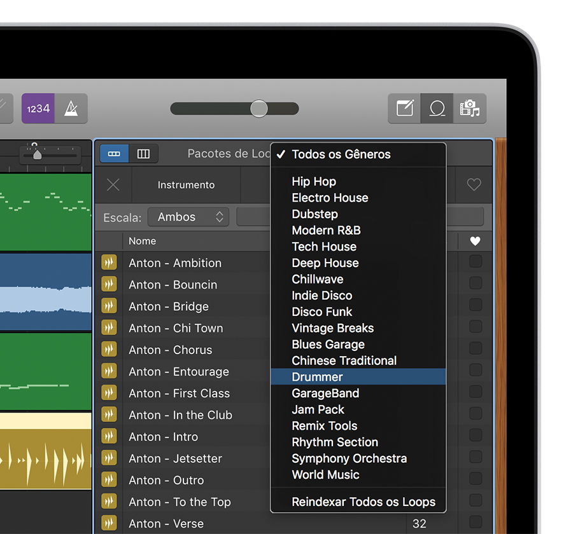Click the favorites heart filter icon
Image resolution: width=564 pixels, height=534 pixels.
[x=474, y=185]
